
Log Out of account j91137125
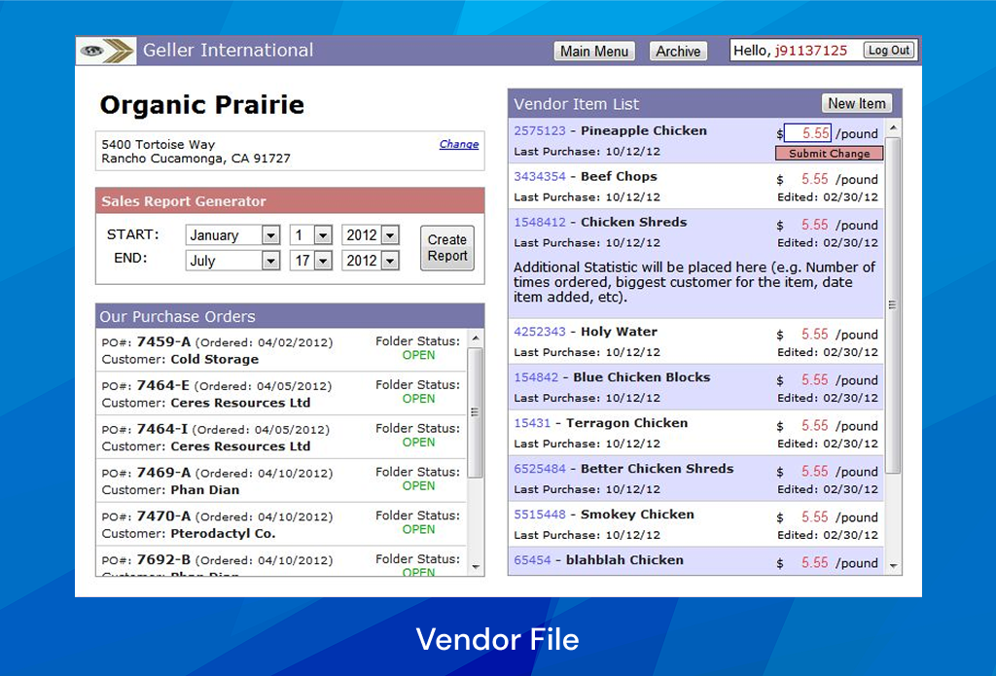click(888, 50)
